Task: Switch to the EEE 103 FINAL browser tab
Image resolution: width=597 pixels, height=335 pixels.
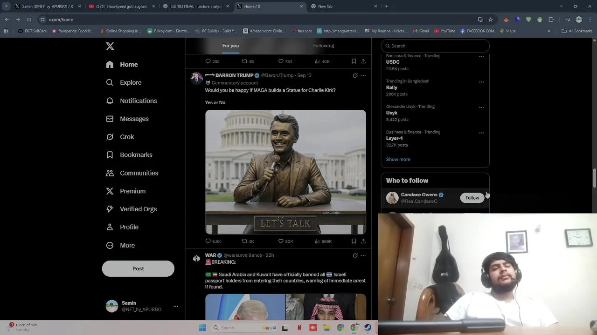Action: pos(195,7)
